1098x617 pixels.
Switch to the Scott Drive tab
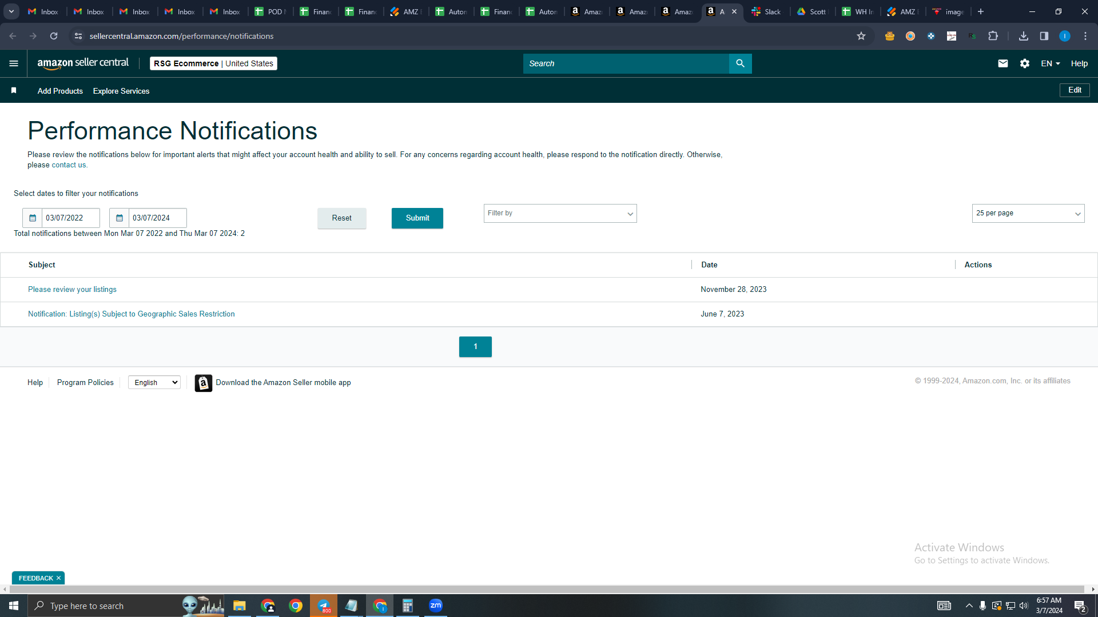tap(812, 11)
